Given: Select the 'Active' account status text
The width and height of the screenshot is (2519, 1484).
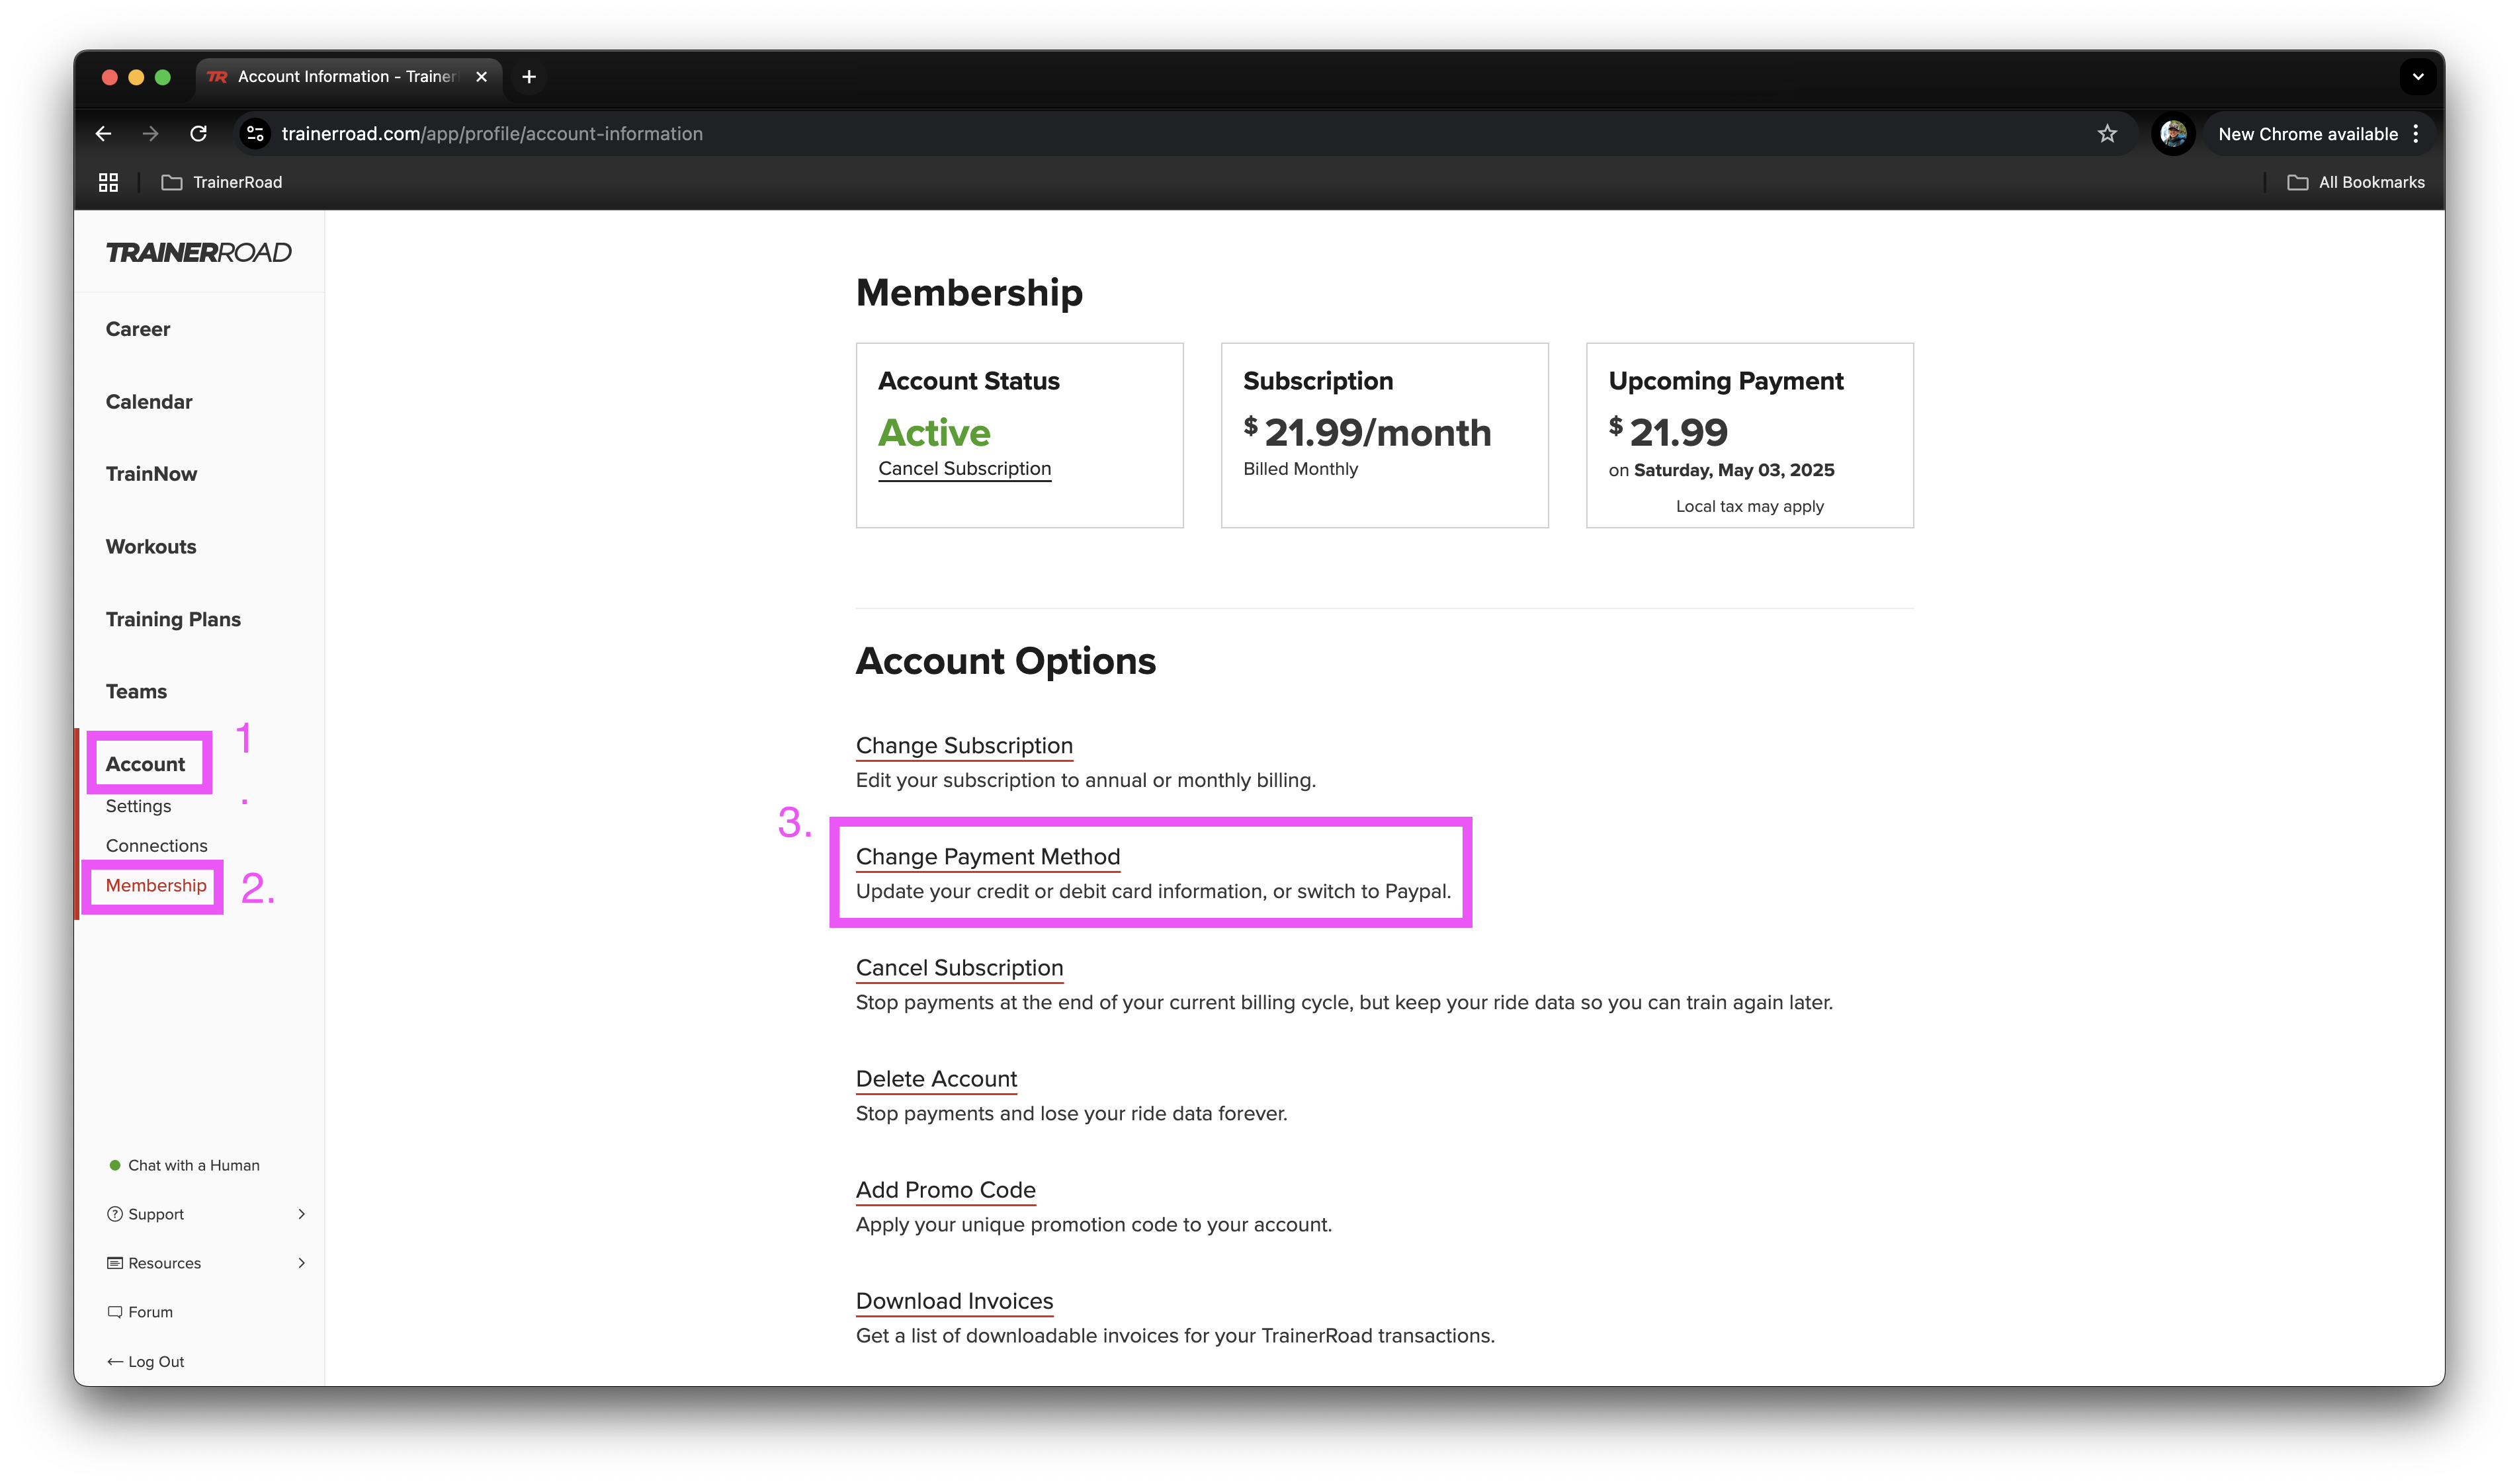Looking at the screenshot, I should tap(934, 433).
